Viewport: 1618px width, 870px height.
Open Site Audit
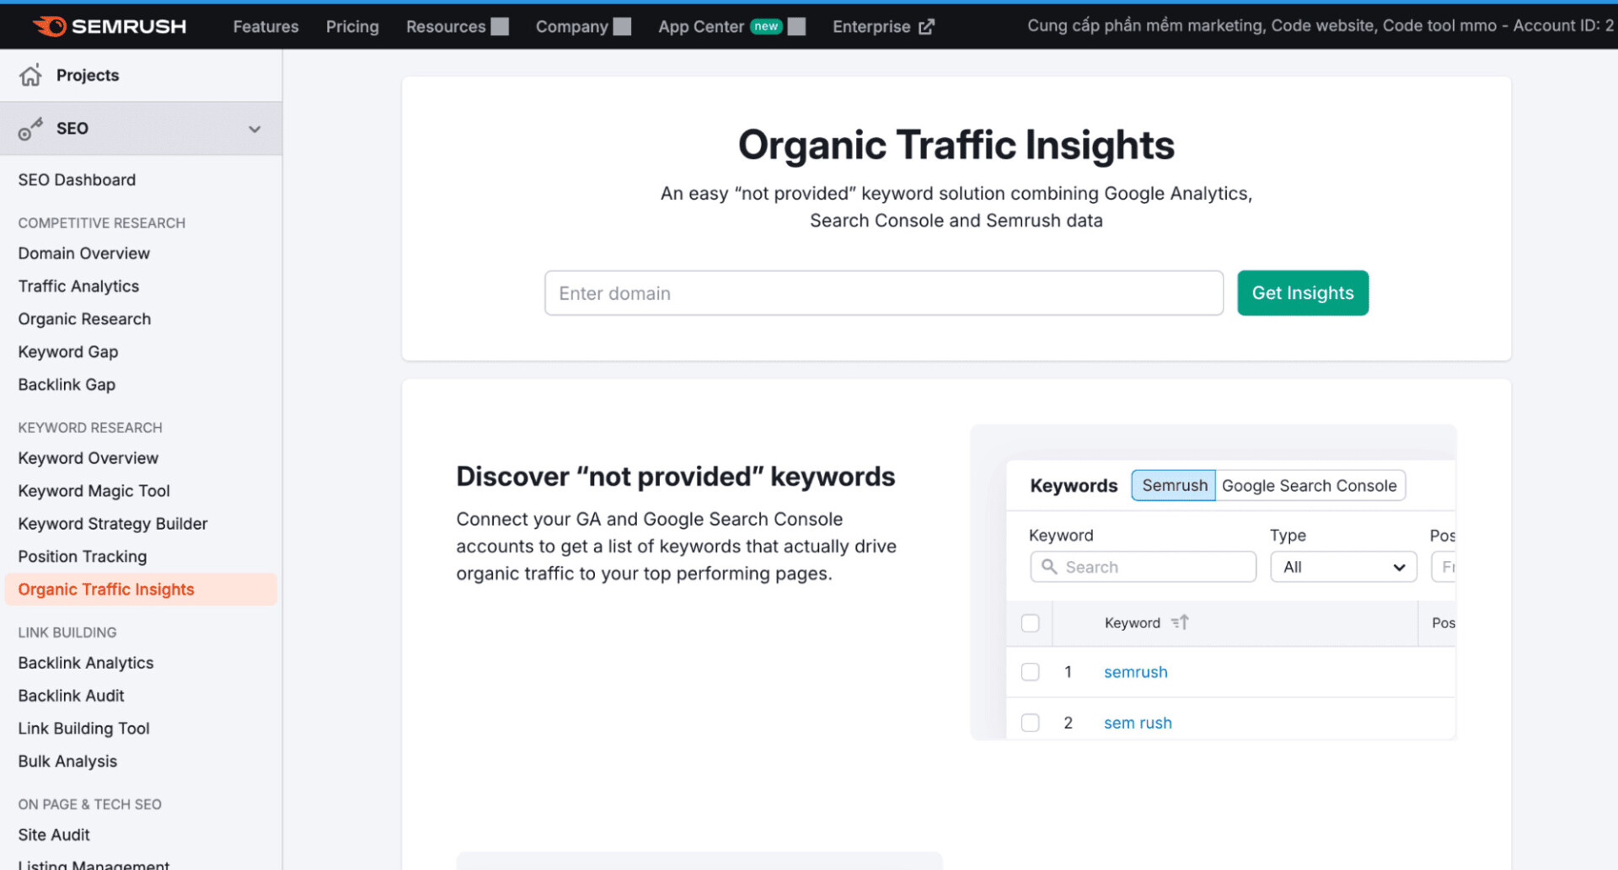click(54, 835)
